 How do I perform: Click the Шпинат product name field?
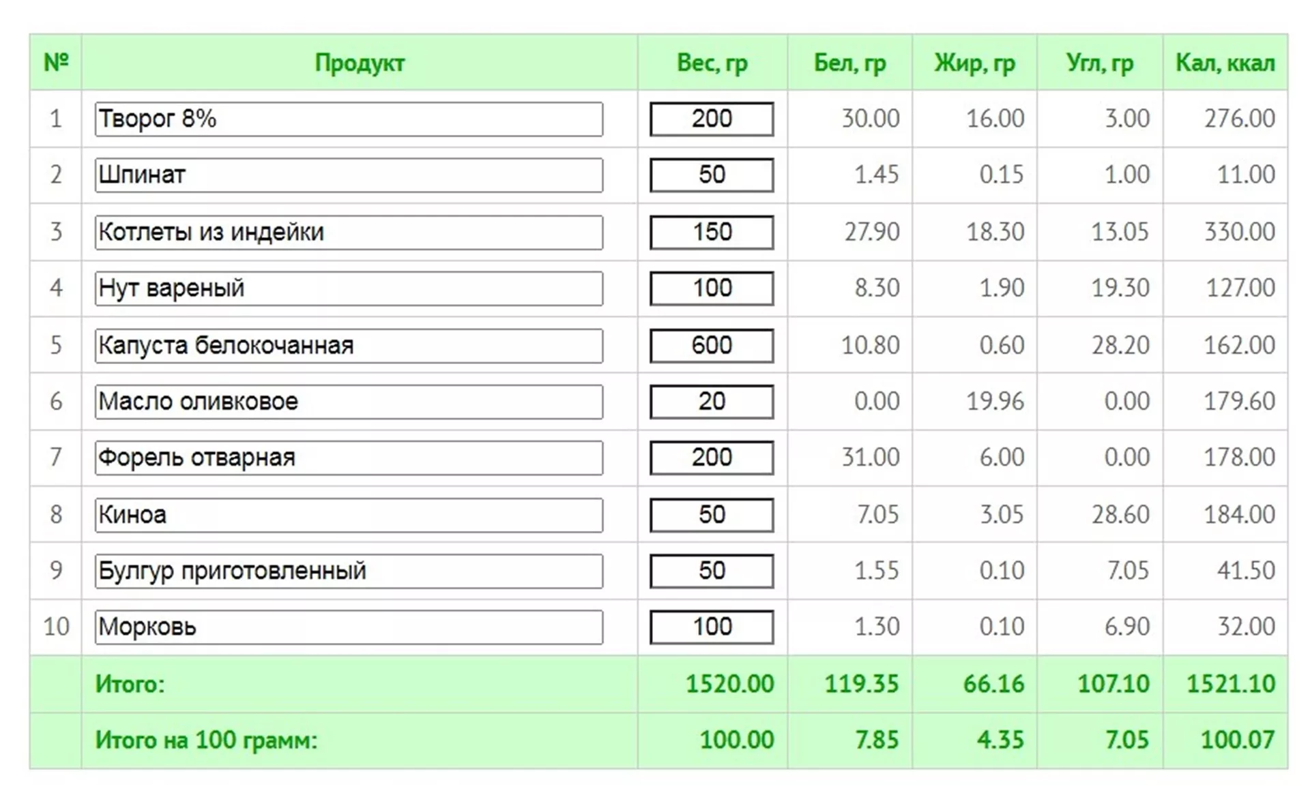coord(349,175)
